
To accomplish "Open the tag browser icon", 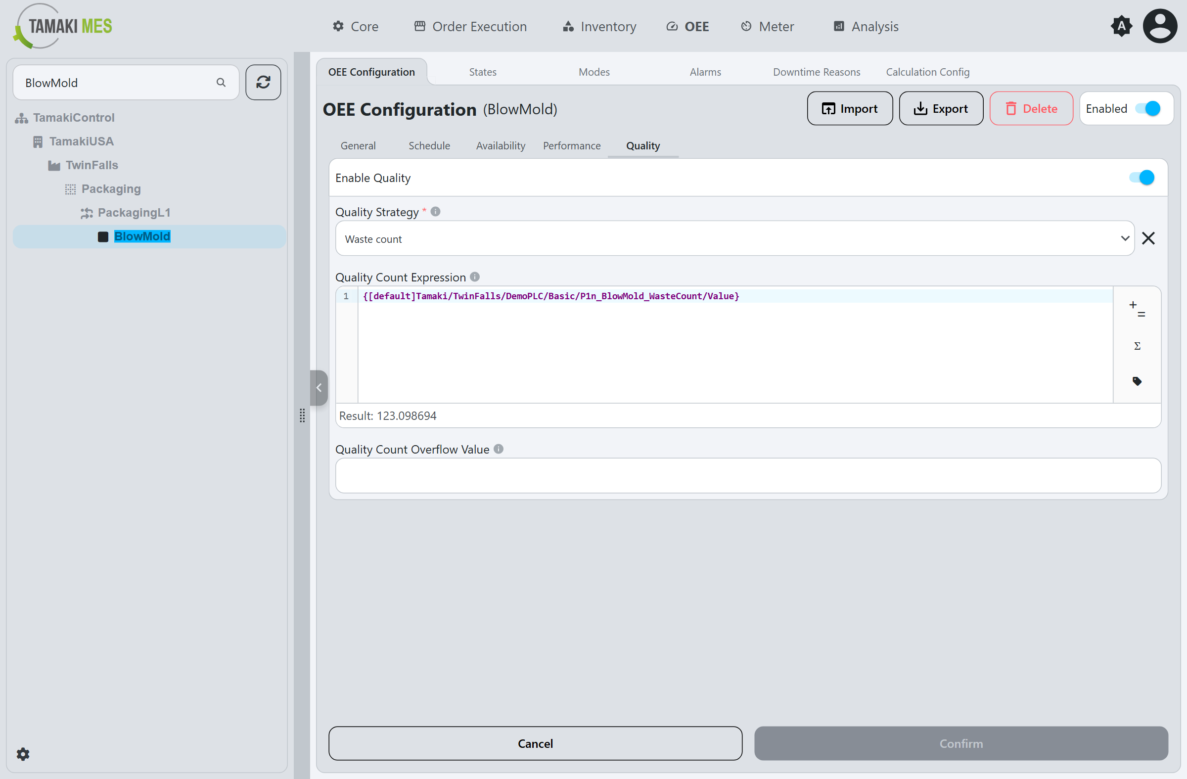I will (x=1137, y=381).
